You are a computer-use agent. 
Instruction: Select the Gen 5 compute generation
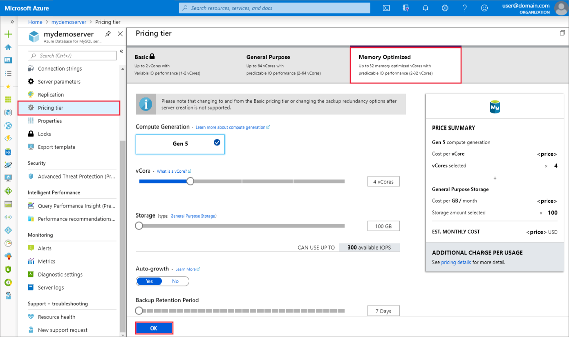(x=180, y=144)
